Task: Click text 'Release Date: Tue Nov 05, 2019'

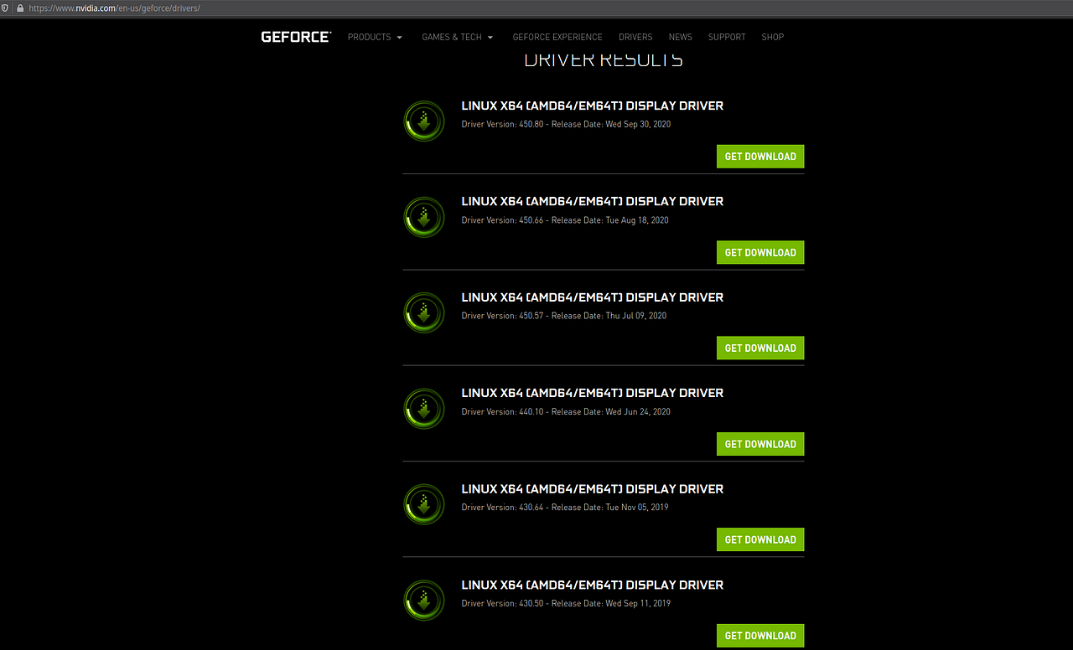Action: click(x=610, y=508)
